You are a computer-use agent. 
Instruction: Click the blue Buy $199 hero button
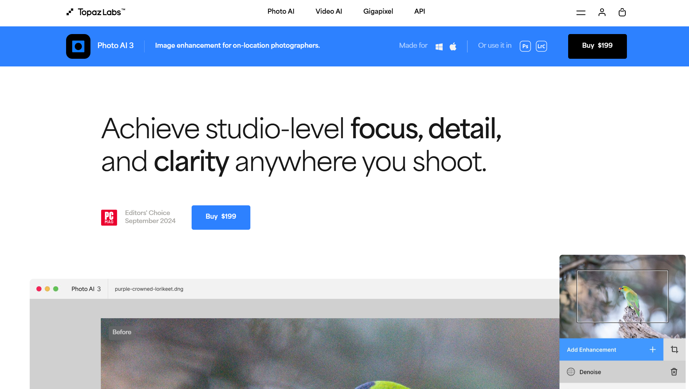pyautogui.click(x=221, y=217)
